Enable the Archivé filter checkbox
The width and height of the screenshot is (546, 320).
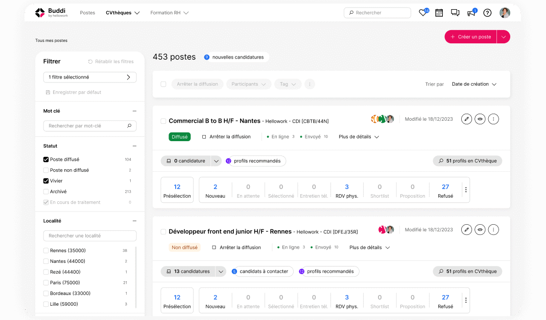coord(45,192)
